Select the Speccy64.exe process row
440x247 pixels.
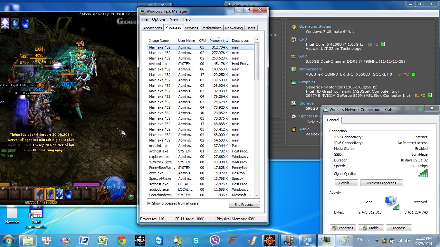pyautogui.click(x=201, y=178)
